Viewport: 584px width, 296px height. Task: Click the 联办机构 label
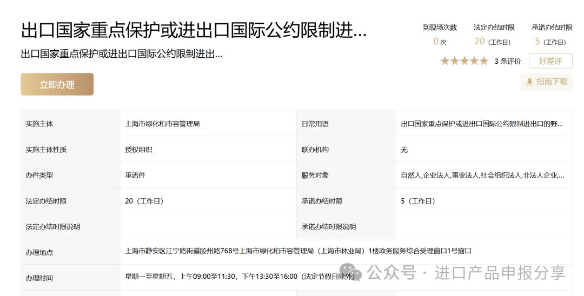315,150
